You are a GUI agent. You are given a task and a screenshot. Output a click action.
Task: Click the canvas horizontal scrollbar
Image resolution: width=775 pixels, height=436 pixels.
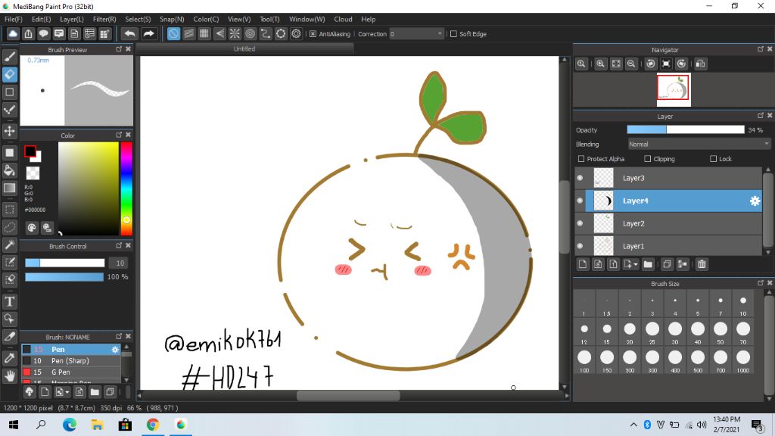pyautogui.click(x=348, y=395)
